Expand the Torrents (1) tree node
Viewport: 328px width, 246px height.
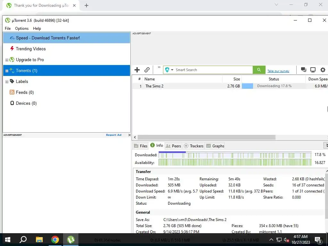pos(7,71)
